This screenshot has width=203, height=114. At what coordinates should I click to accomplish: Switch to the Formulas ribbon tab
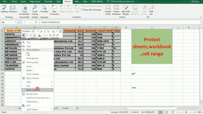(x=49, y=1)
